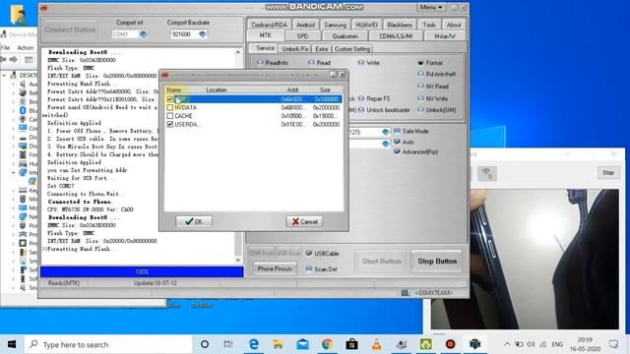Collapse the expanded Int device category
630x354 pixels.
13,173
